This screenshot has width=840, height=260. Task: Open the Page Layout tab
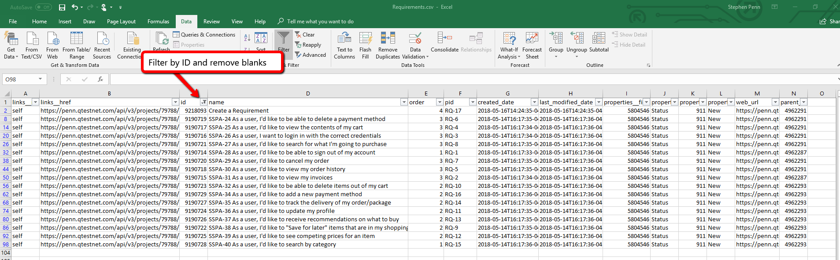click(x=121, y=21)
